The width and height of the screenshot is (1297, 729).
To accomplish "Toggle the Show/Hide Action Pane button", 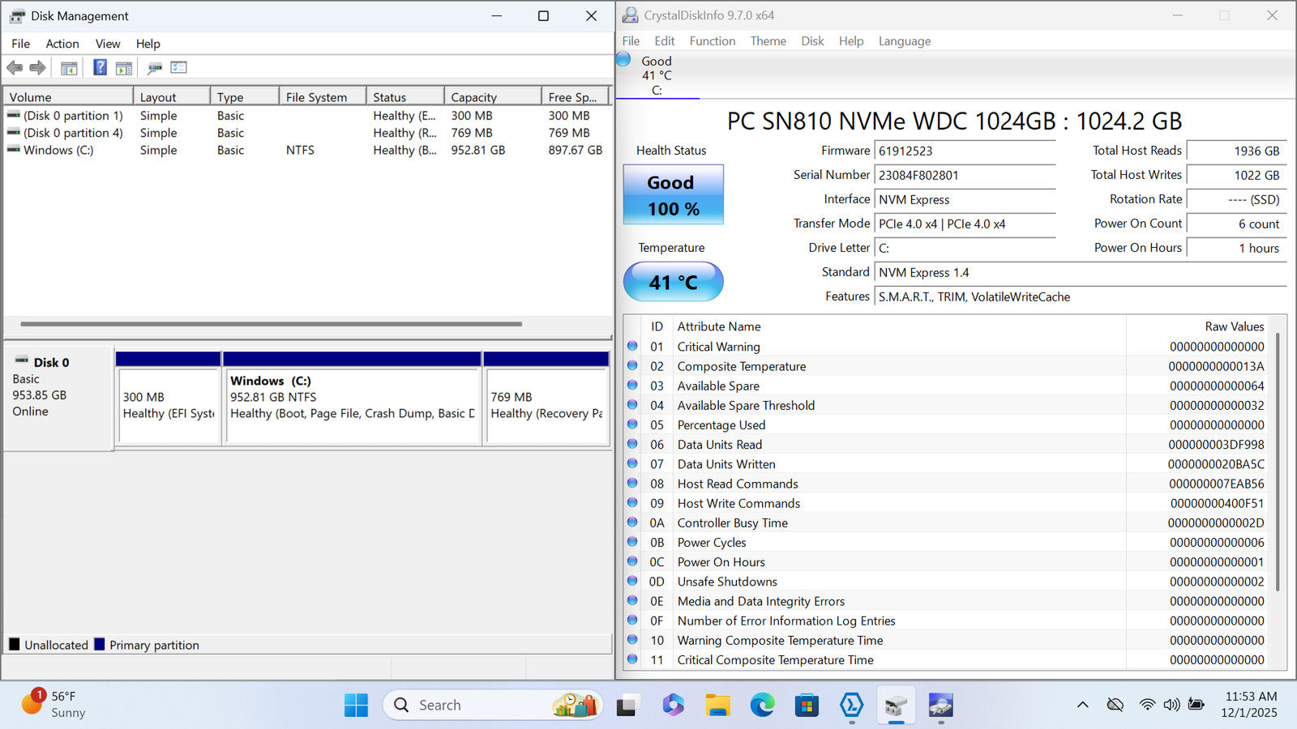I will (x=124, y=68).
